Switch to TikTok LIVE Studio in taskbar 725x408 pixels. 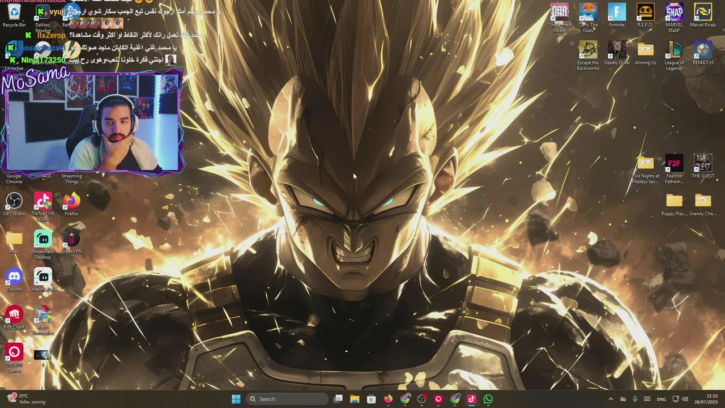pyautogui.click(x=471, y=399)
